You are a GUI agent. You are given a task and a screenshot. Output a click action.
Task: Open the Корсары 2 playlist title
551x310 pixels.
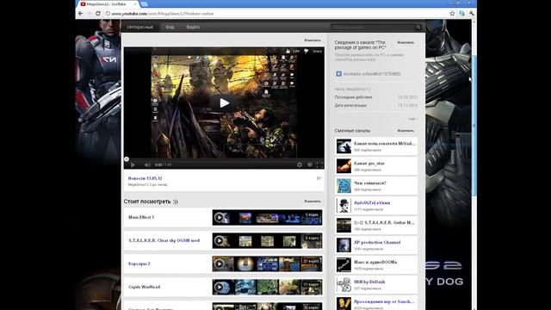click(x=139, y=263)
